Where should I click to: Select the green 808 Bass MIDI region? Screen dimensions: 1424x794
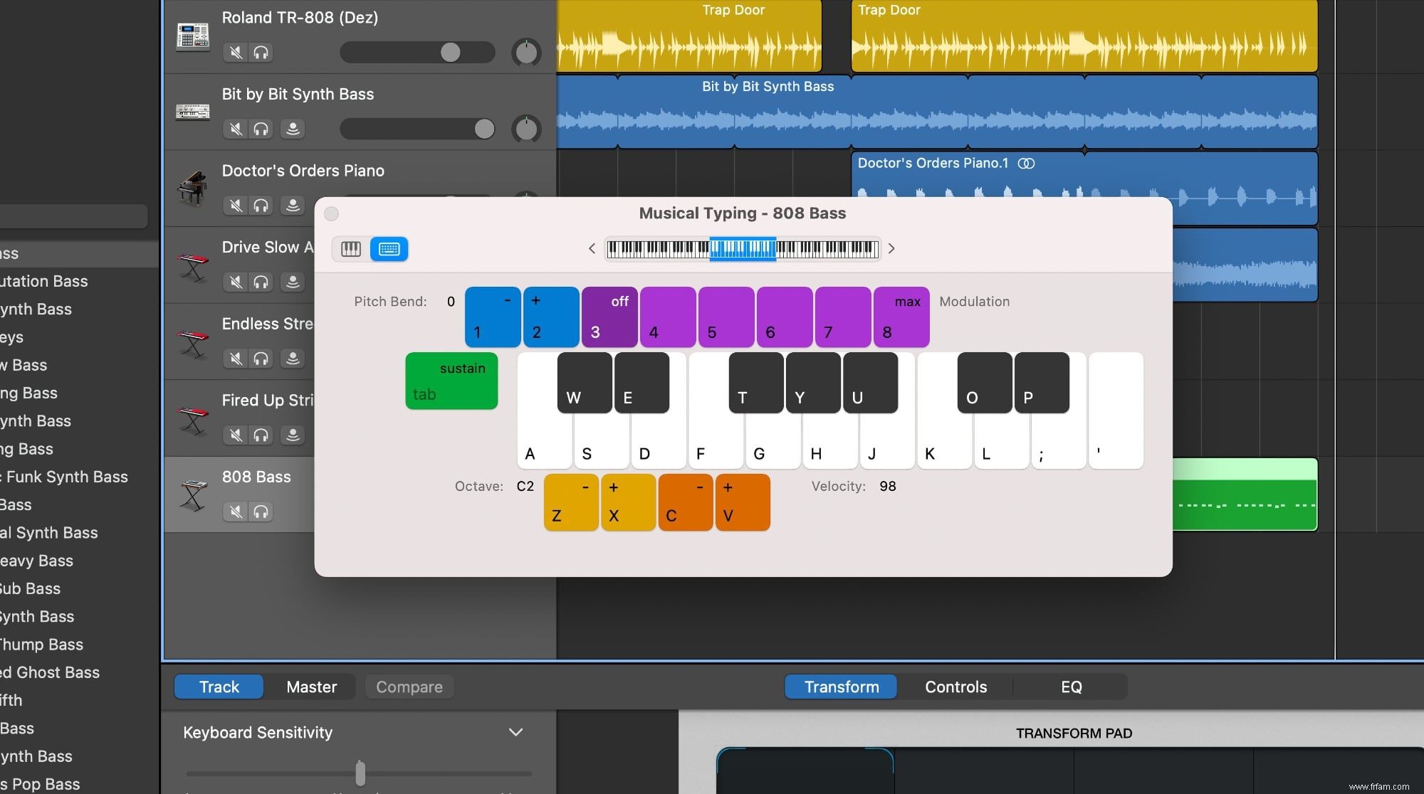pyautogui.click(x=1245, y=494)
